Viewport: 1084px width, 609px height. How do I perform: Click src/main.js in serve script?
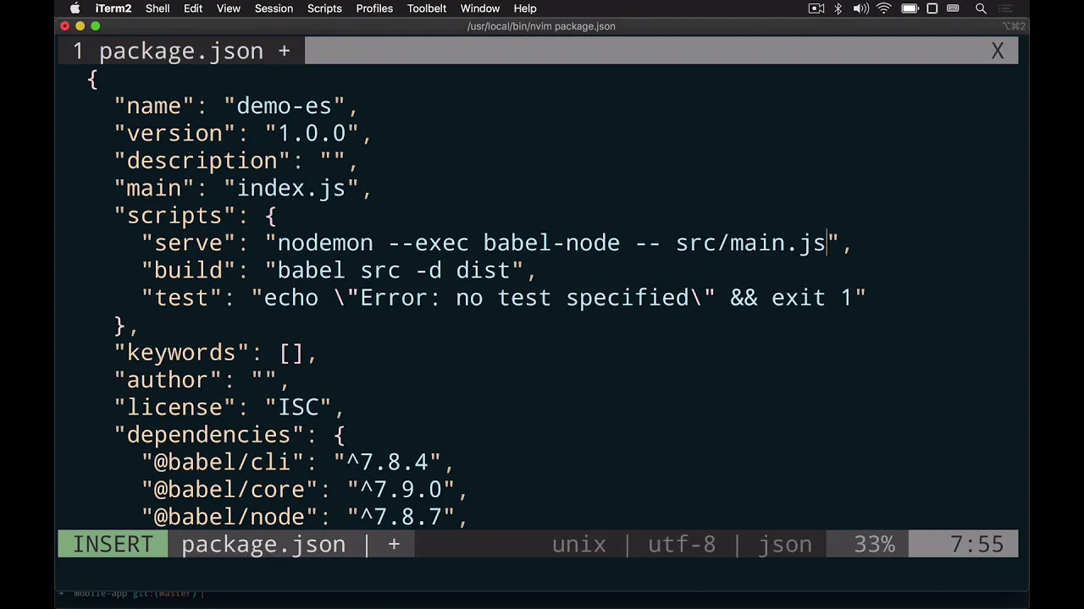[x=750, y=243]
